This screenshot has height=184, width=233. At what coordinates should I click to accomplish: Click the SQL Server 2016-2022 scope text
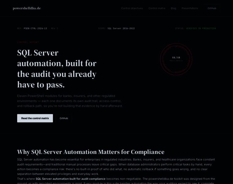(x=121, y=29)
